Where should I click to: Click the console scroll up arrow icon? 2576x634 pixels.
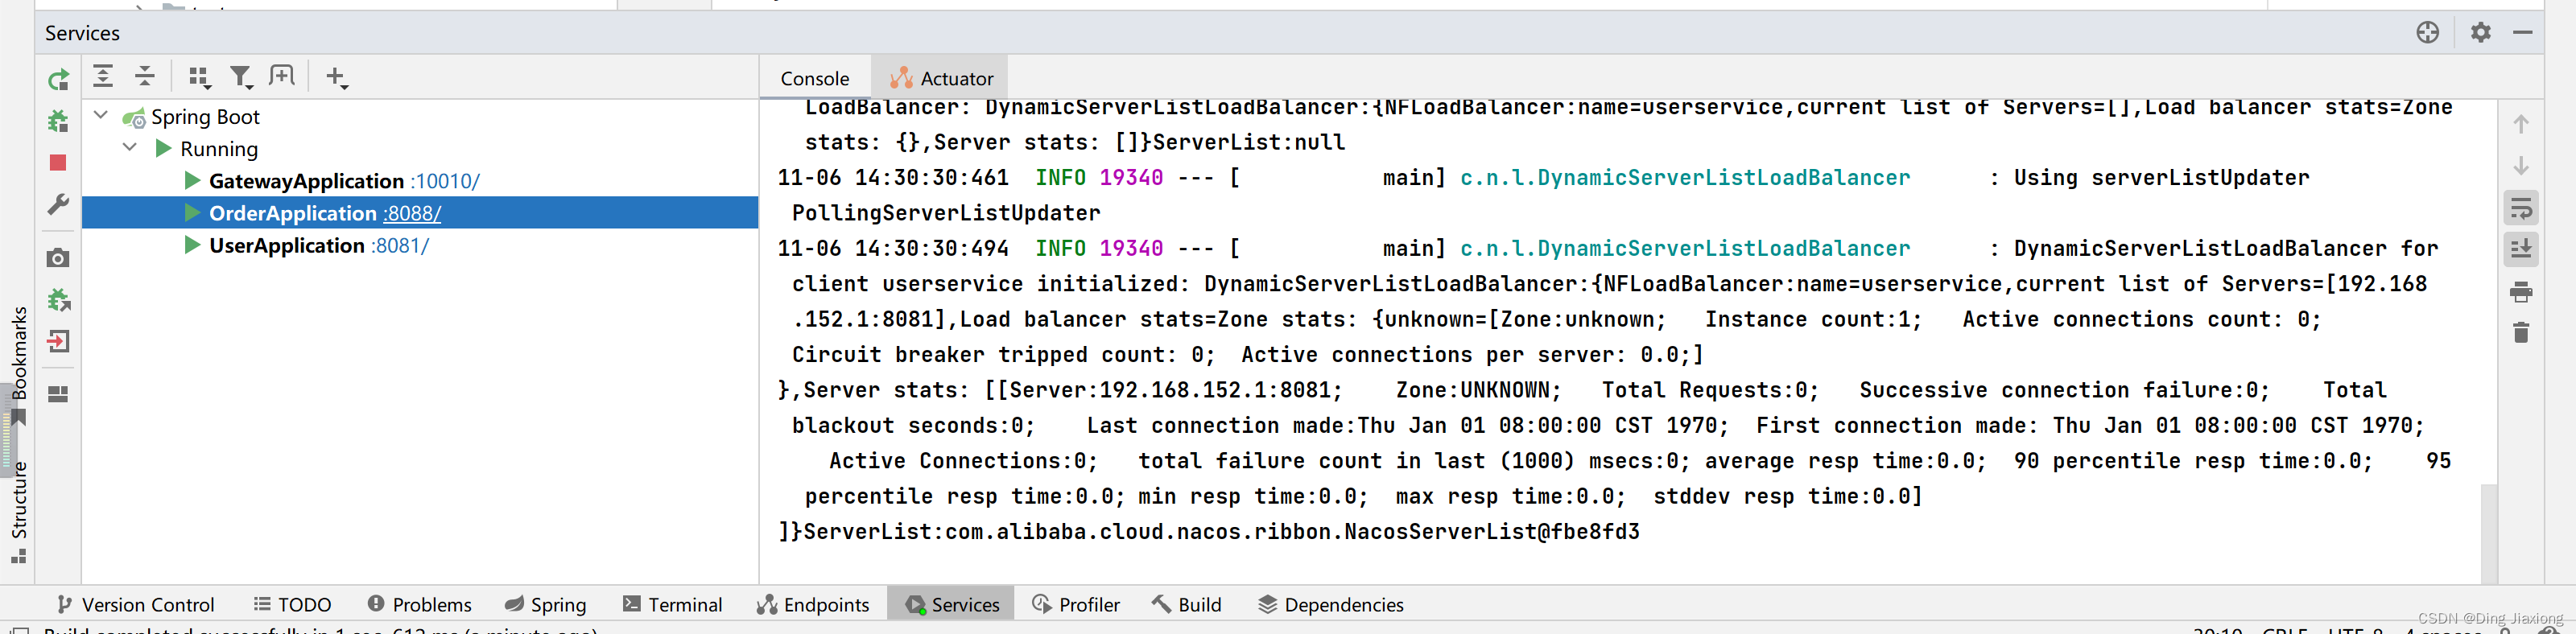point(2520,124)
